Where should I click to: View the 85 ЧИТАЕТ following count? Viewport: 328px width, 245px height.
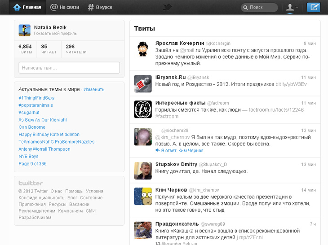(49, 49)
